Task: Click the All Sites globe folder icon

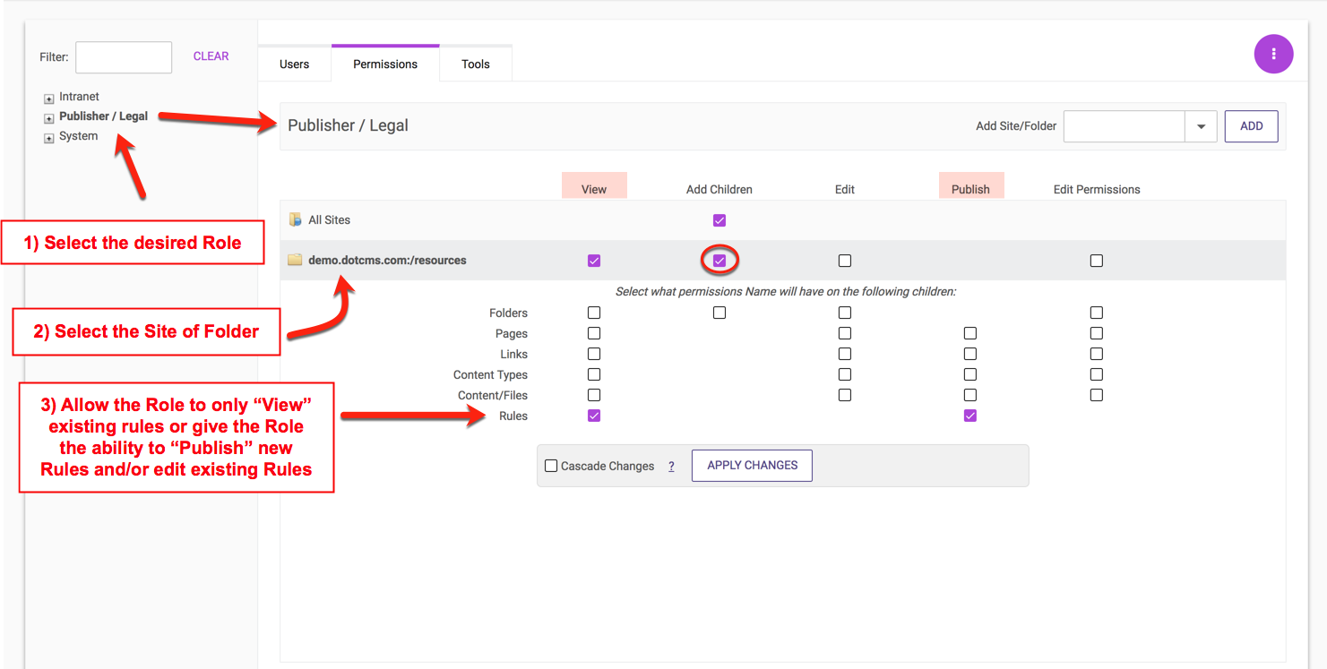Action: click(296, 219)
